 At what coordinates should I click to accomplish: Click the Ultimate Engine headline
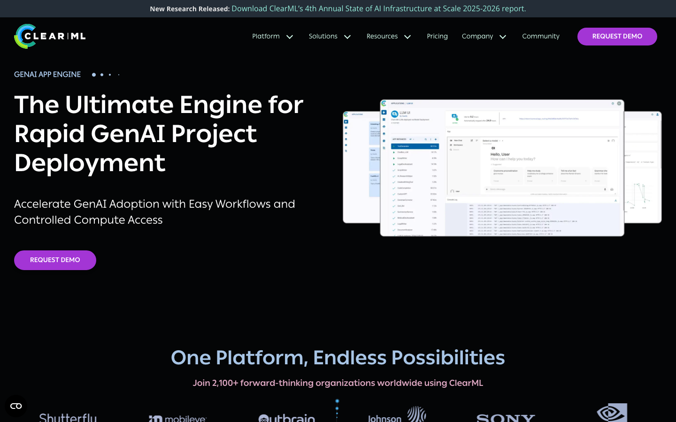(x=159, y=134)
